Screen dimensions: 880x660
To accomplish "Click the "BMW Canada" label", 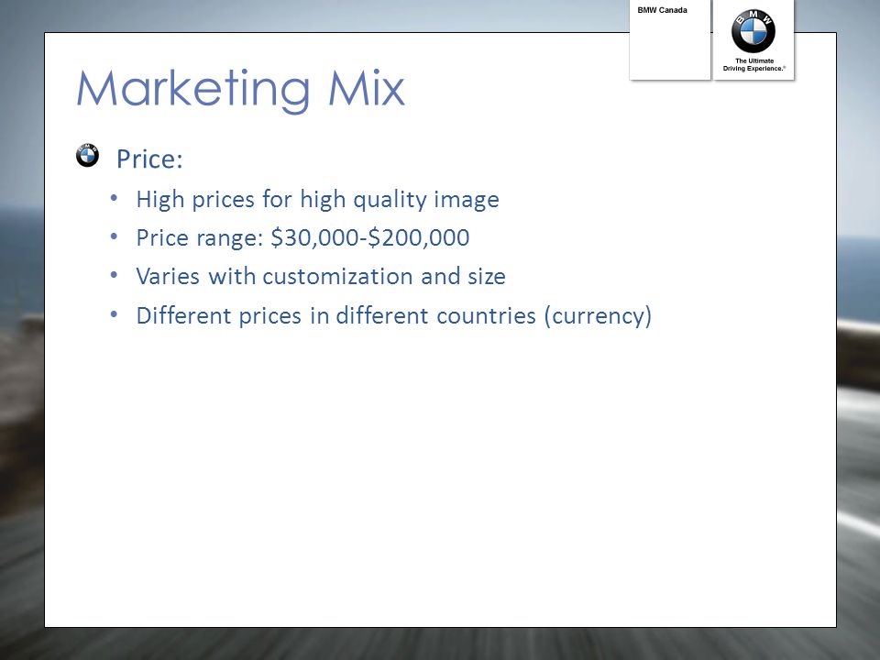I will (662, 10).
